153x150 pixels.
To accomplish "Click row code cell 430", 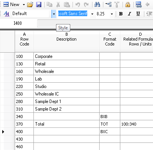I will 24,139.
